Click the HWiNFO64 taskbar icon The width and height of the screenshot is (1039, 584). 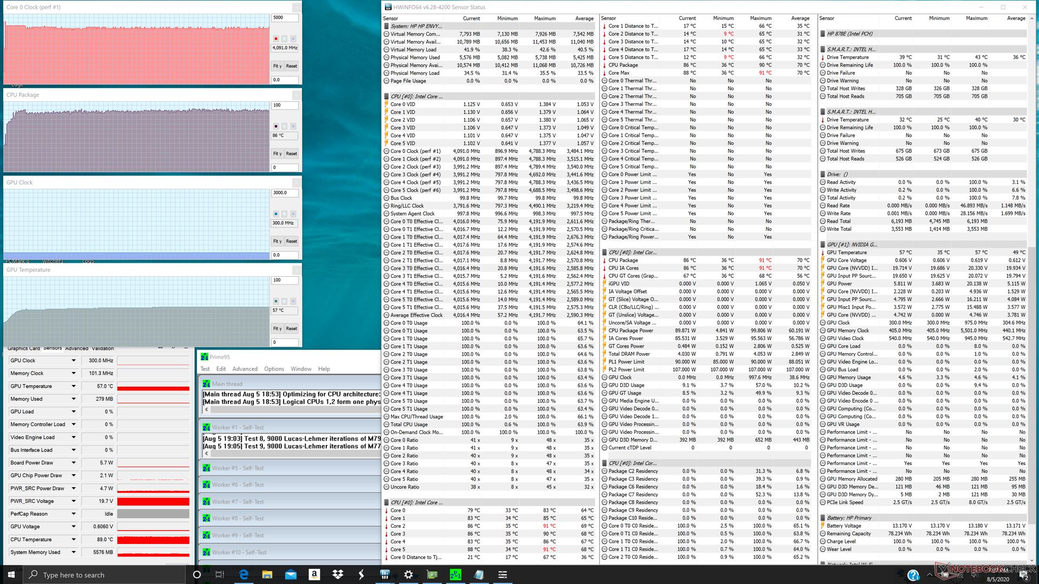pos(385,575)
